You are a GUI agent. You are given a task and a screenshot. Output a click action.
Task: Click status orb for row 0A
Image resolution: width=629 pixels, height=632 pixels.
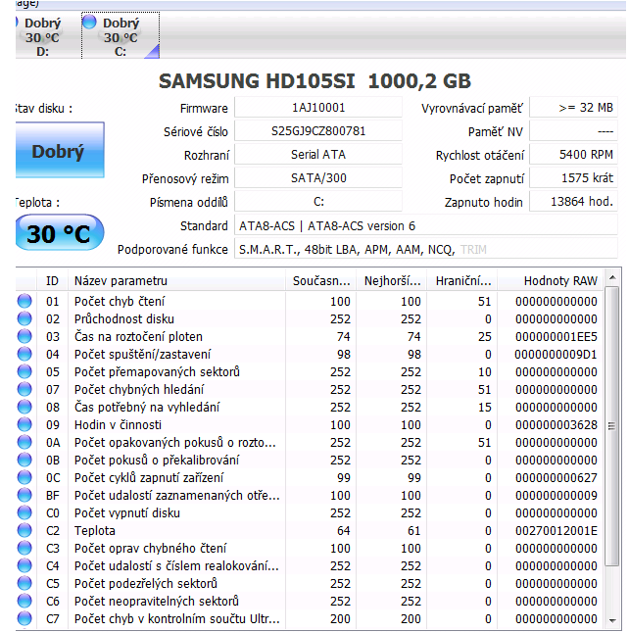coord(24,442)
